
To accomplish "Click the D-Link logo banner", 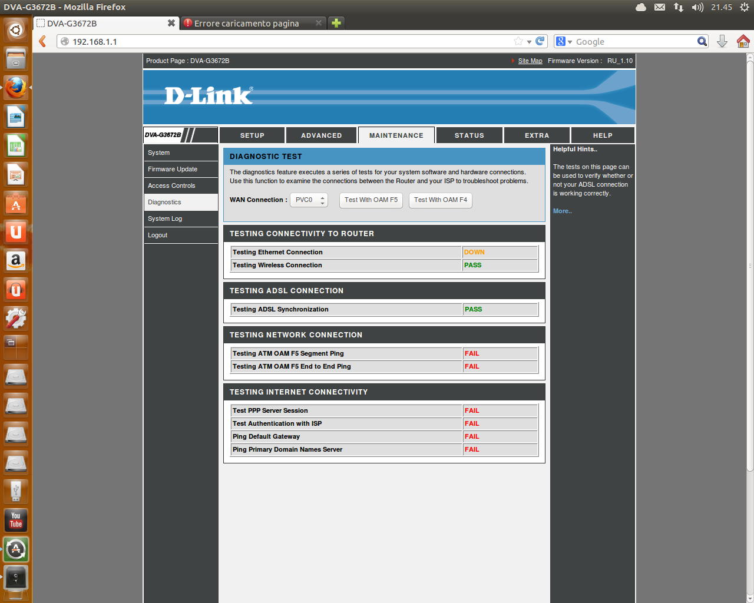I will click(x=209, y=96).
